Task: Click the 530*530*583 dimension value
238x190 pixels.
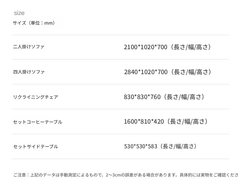Action: tap(140, 146)
